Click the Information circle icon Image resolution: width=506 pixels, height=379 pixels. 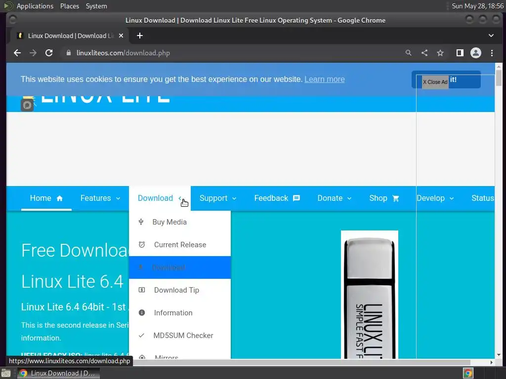142,312
